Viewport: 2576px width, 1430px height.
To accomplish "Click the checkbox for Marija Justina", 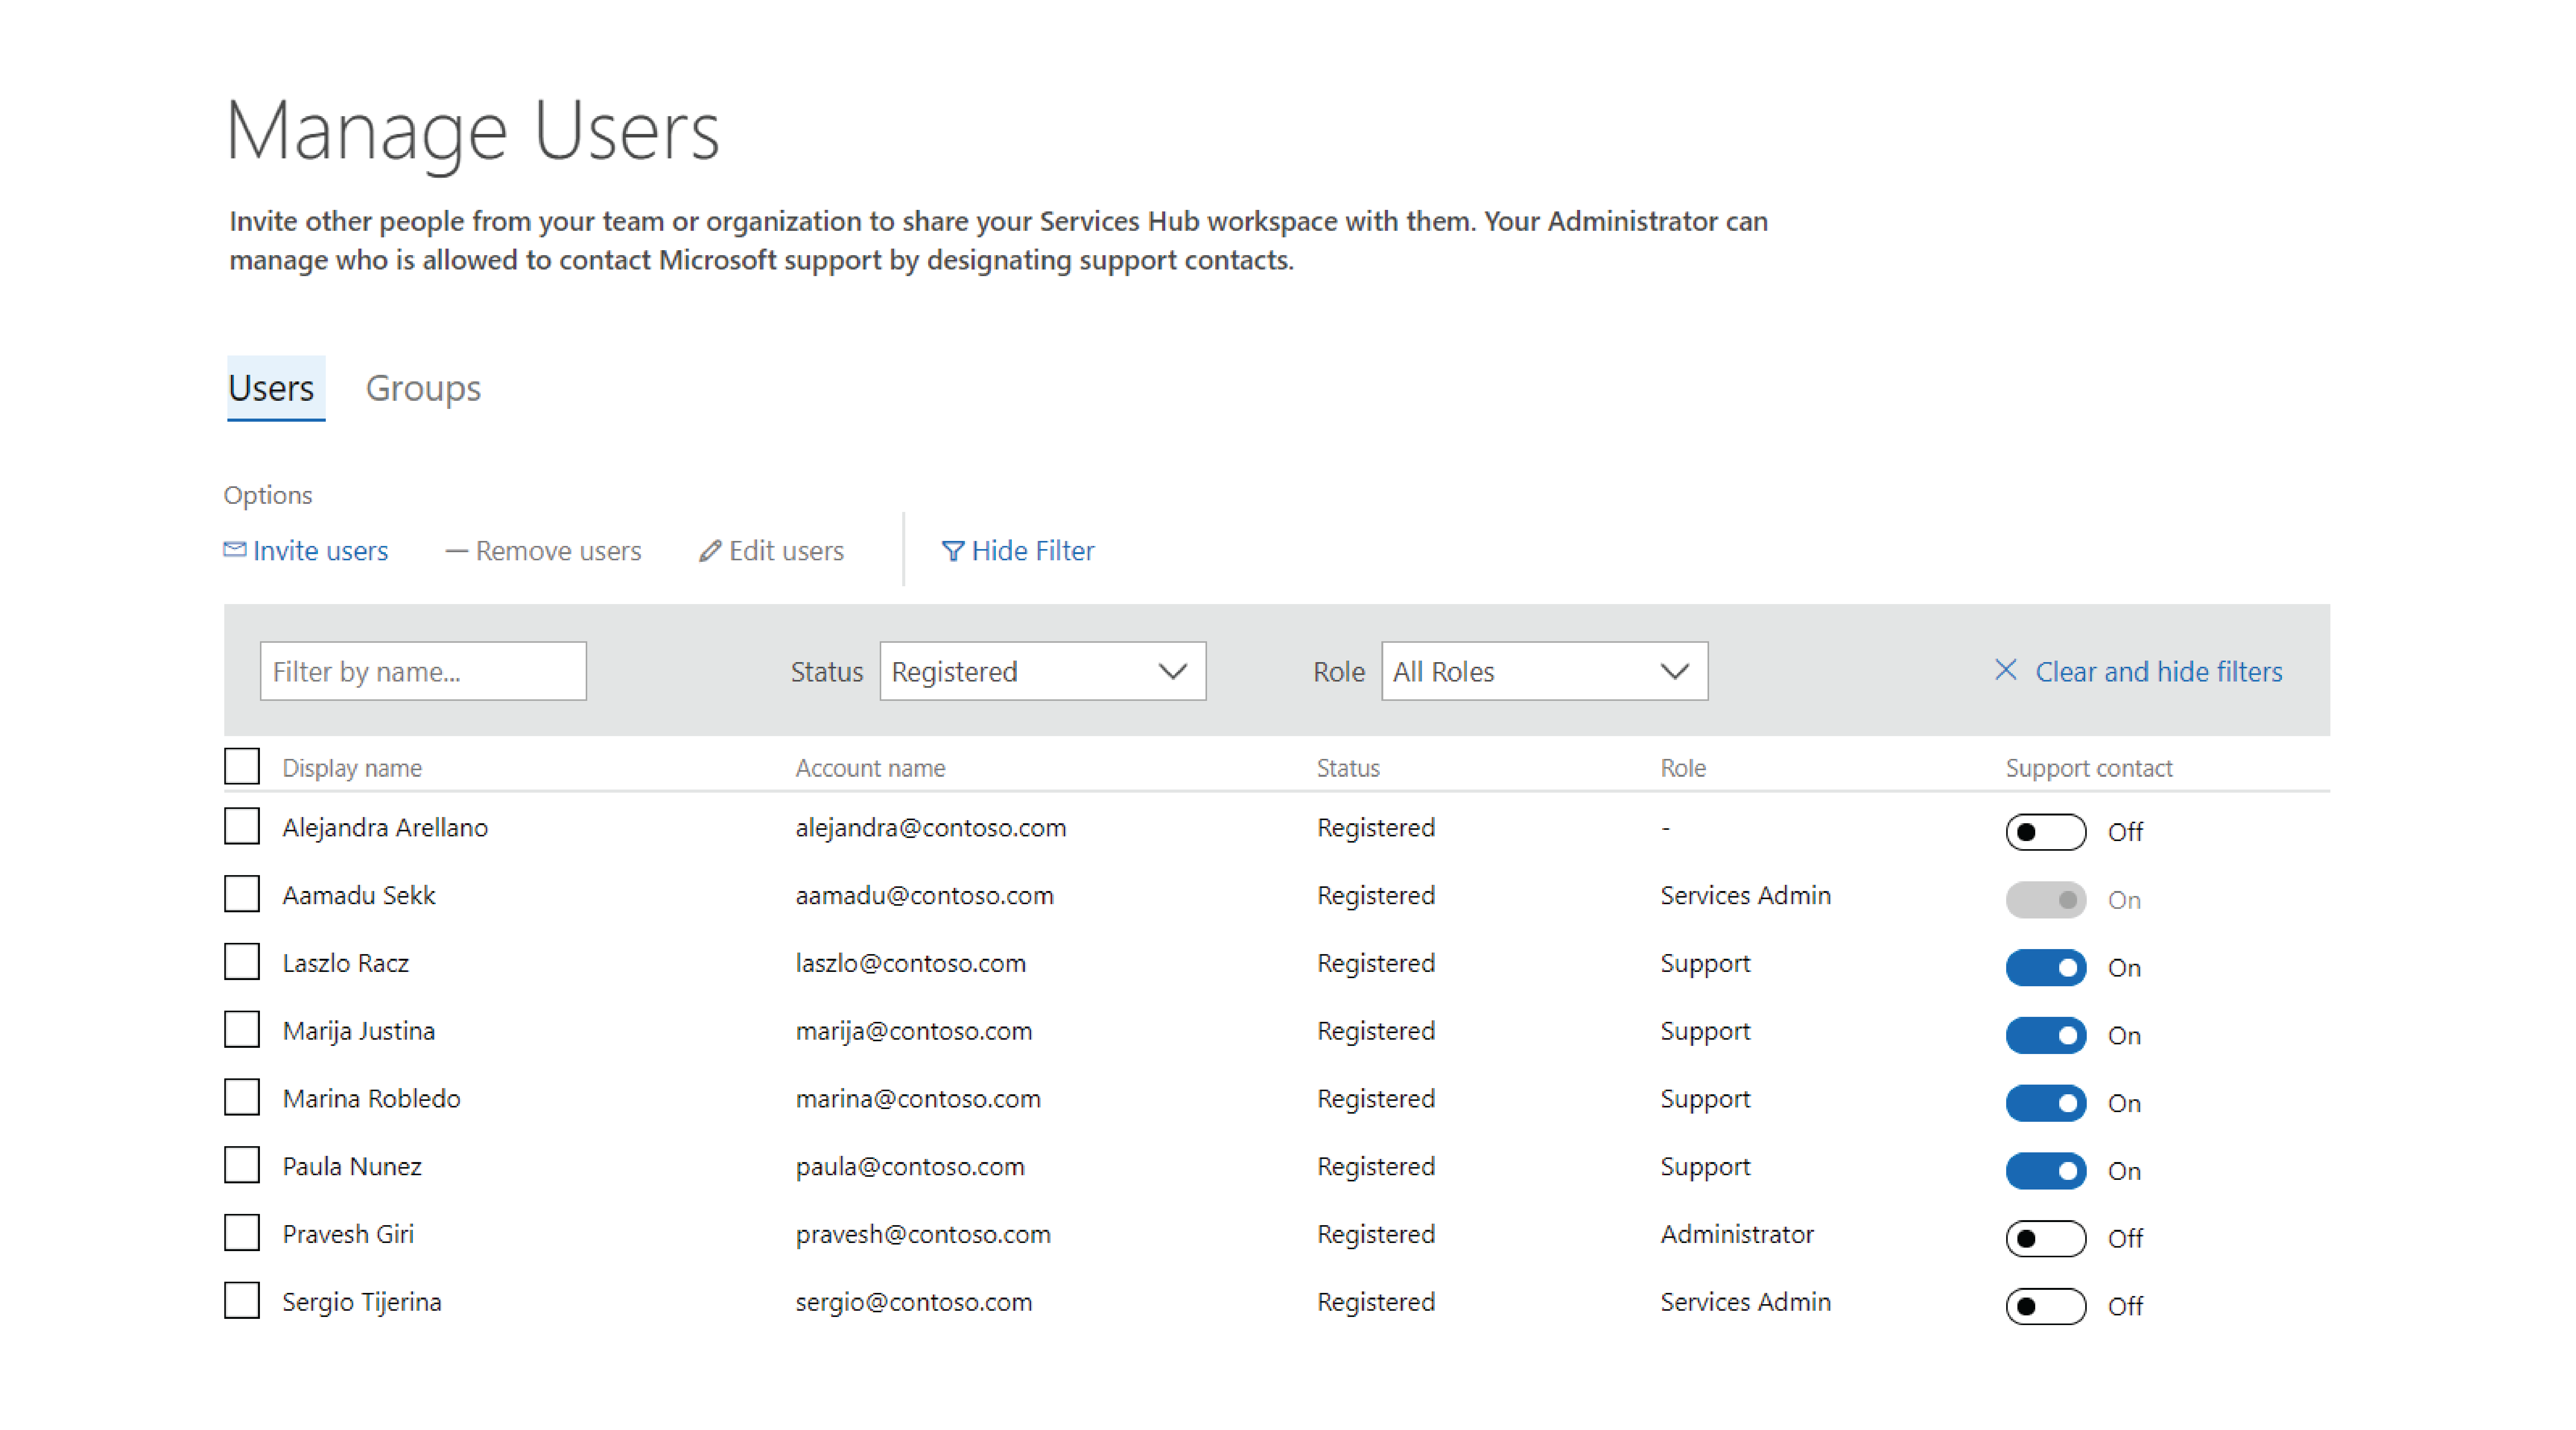I will click(x=241, y=1030).
